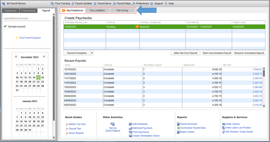This screenshot has width=270, height=142.
Task: Switch to the Employees tab
Action: pyautogui.click(x=11, y=11)
